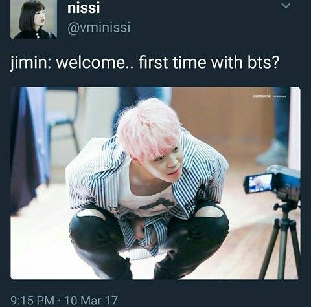This screenshot has height=307, width=311.
Task: Open the @vminissi handle link
Action: click(x=99, y=28)
